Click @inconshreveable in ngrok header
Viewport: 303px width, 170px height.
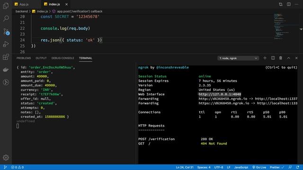tap(172, 67)
